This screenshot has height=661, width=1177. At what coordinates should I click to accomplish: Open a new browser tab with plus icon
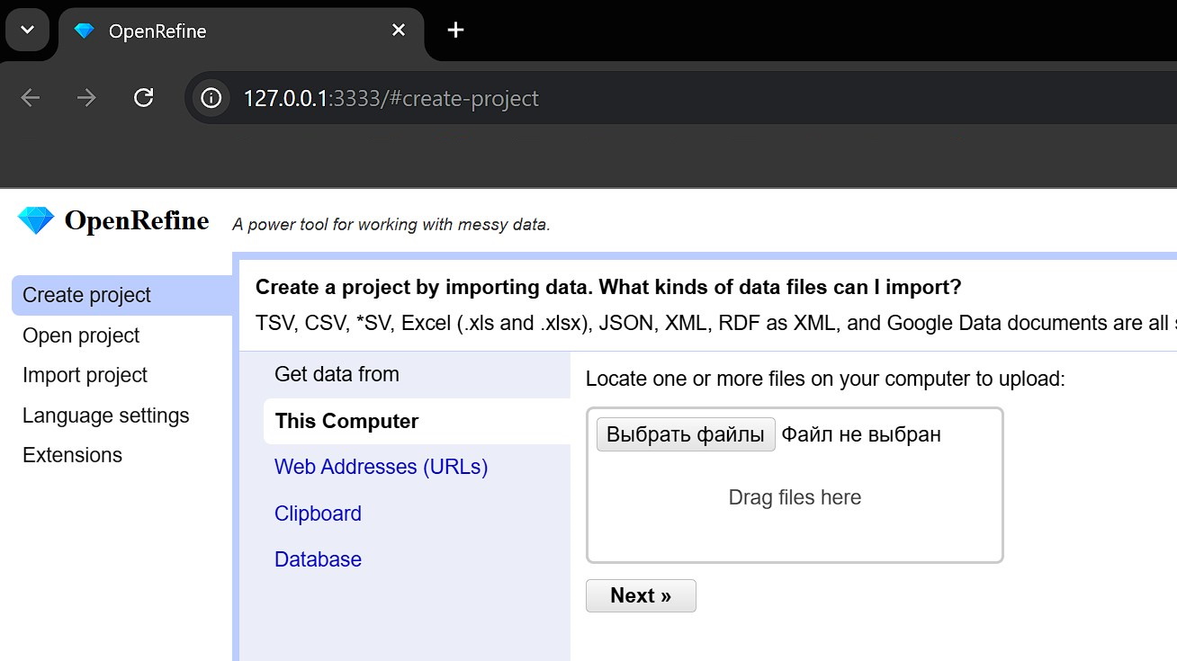[455, 31]
